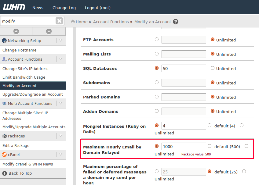Select default (500) for Maximum Hourly Email
Viewport: 259px width, 185px height.
pos(210,146)
